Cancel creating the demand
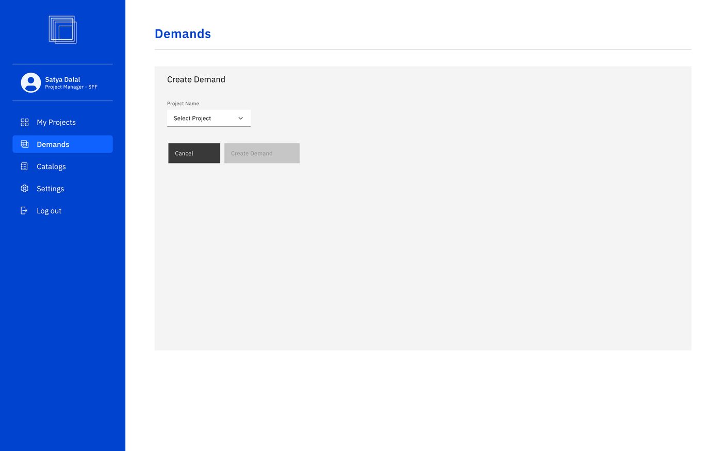 194,153
